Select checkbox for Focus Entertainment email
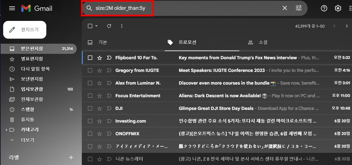This screenshot has width=352, height=165. tap(90, 96)
